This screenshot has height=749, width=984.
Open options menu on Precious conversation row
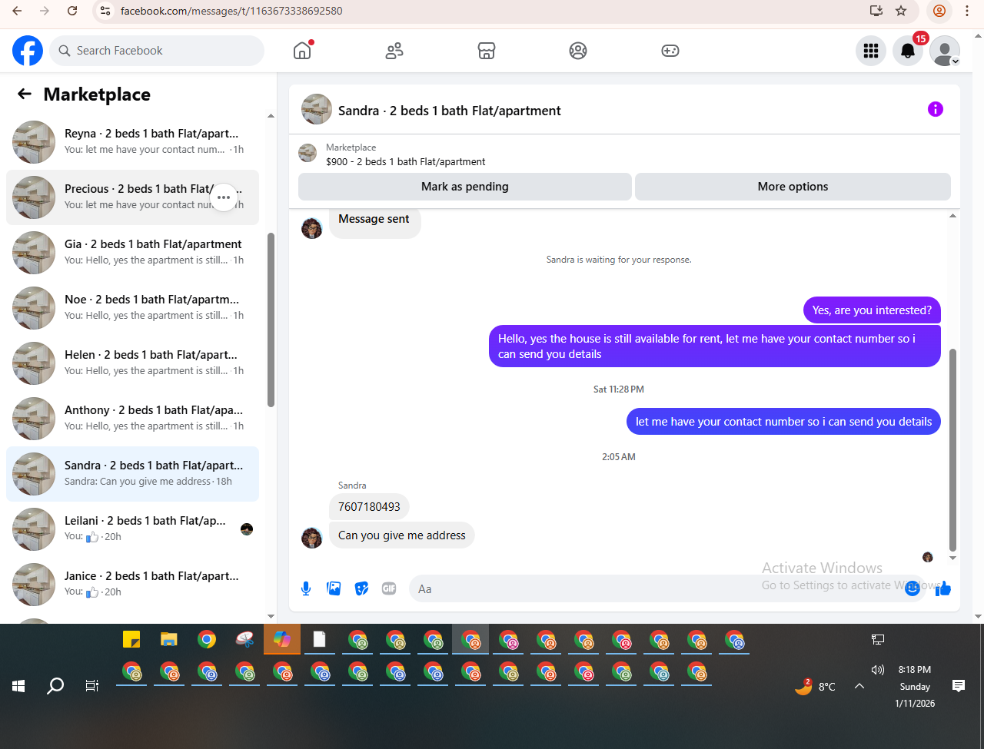point(224,197)
